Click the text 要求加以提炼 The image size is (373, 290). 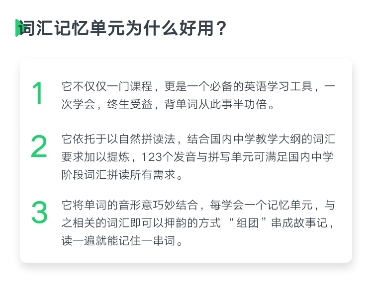point(95,157)
